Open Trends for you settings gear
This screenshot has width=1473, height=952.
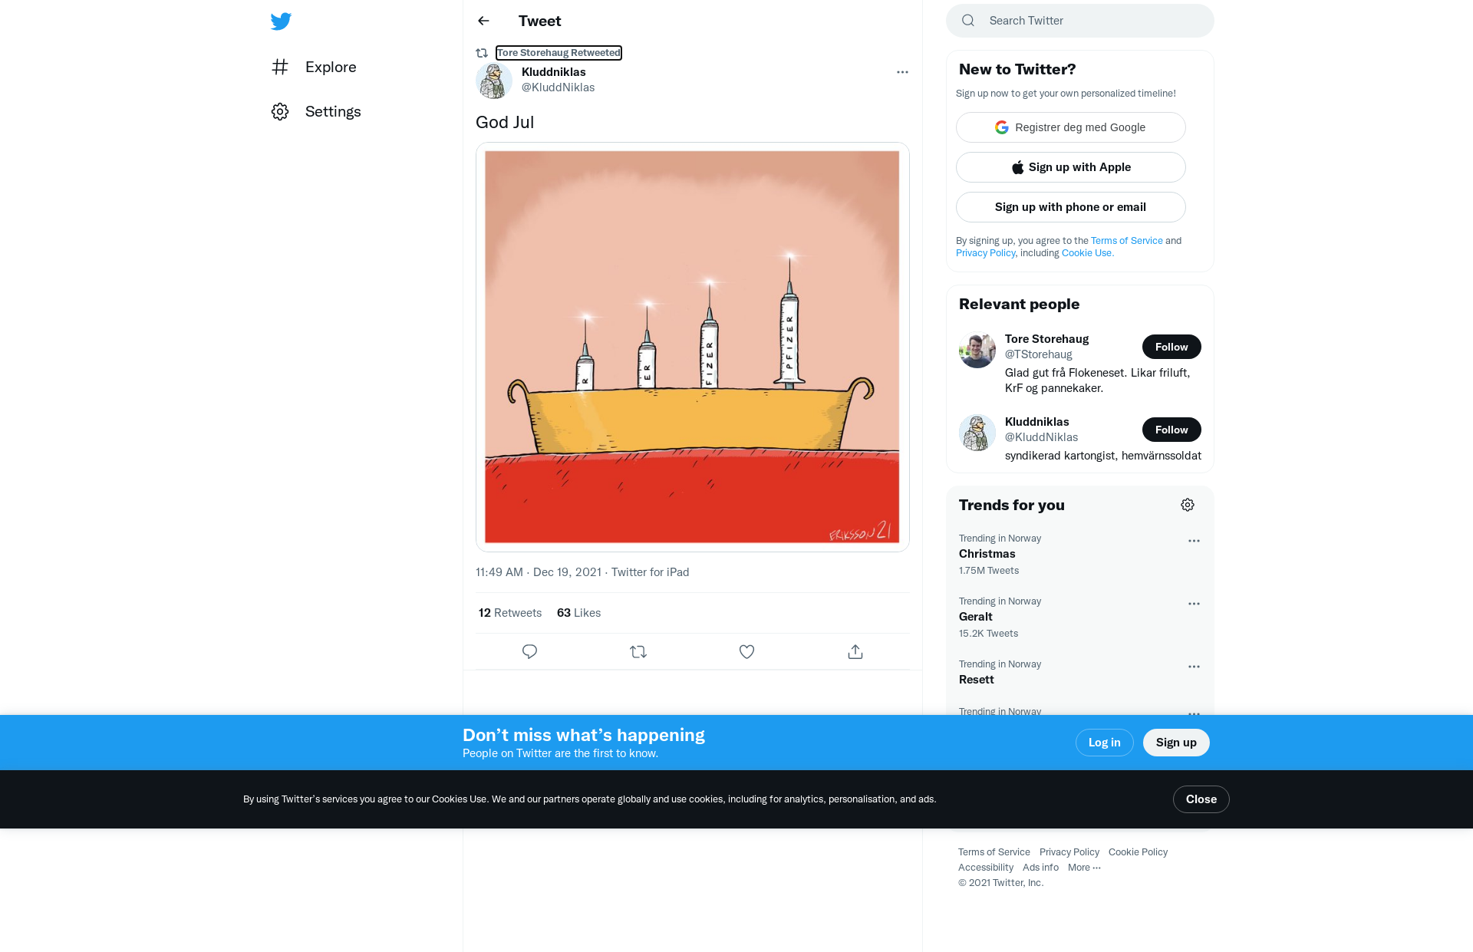point(1188,505)
